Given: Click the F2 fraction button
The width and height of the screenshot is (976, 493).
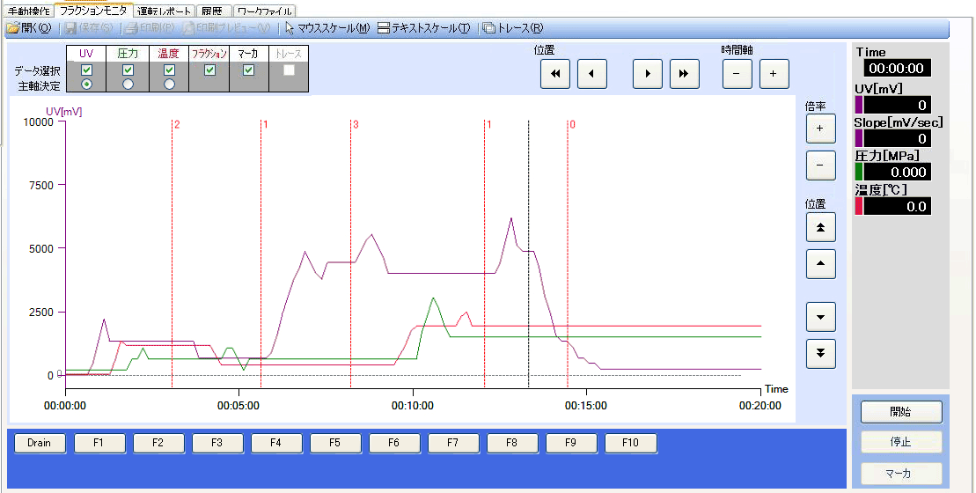Looking at the screenshot, I should [x=158, y=443].
